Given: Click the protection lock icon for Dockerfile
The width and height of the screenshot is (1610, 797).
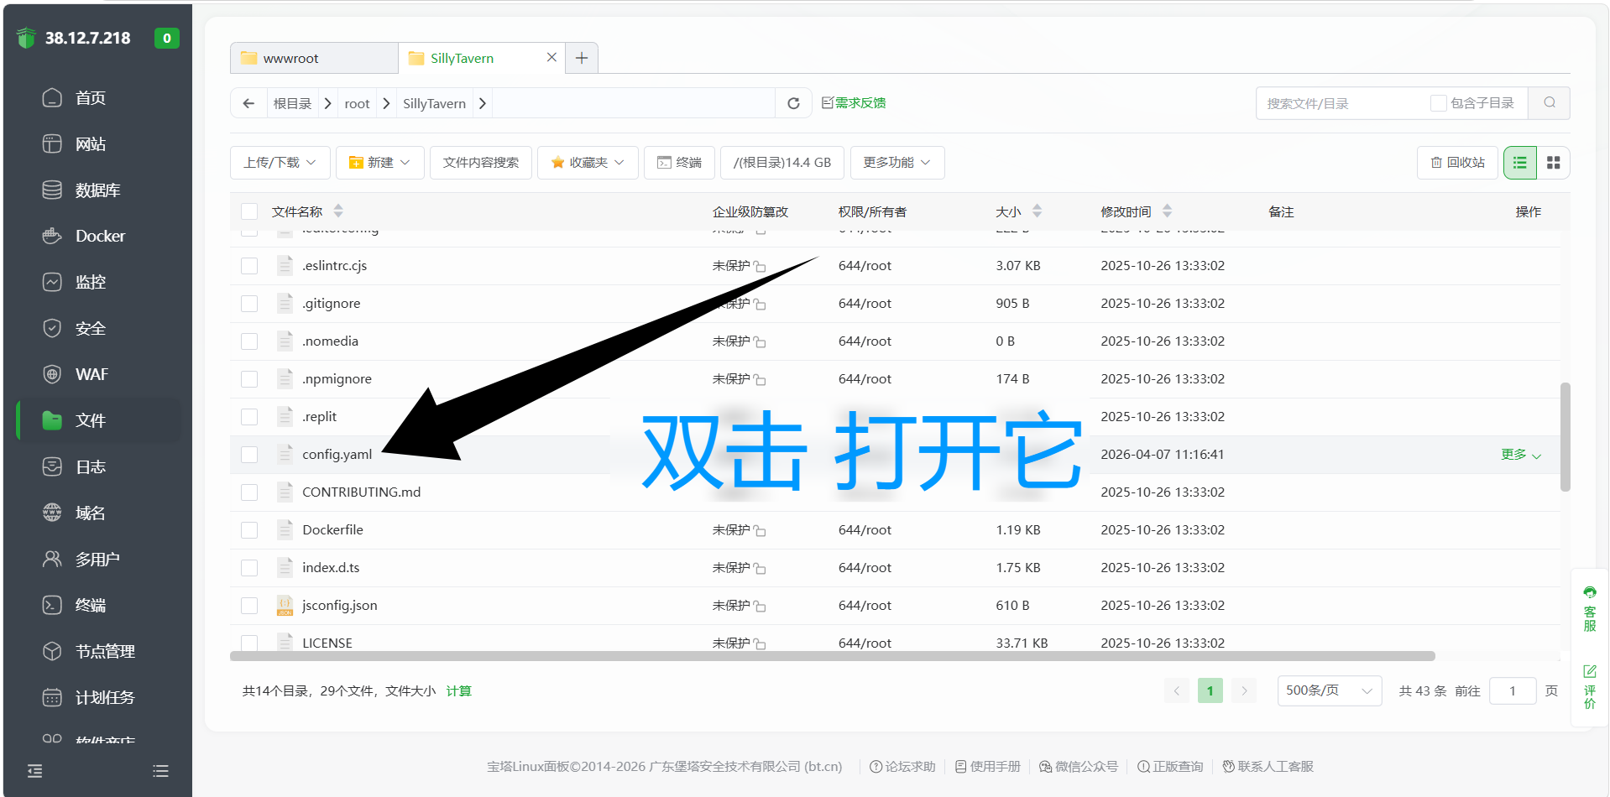Looking at the screenshot, I should tap(760, 531).
